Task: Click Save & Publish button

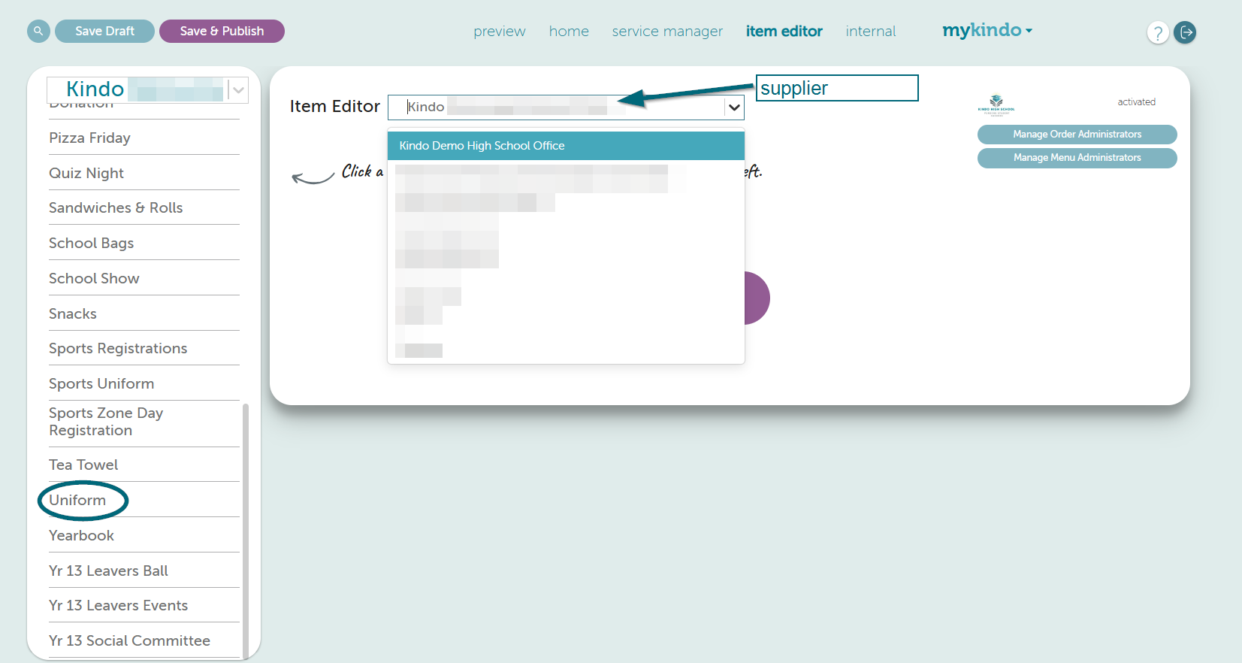Action: coord(222,31)
